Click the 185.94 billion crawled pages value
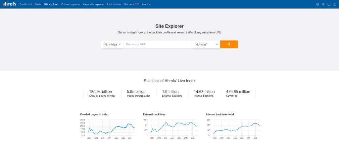 coord(100,92)
